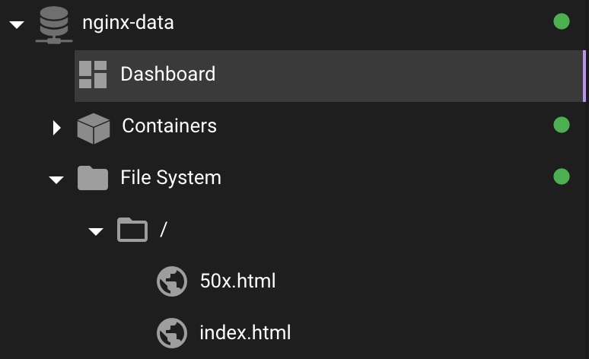
Task: Click the File System folder icon
Action: (x=93, y=178)
